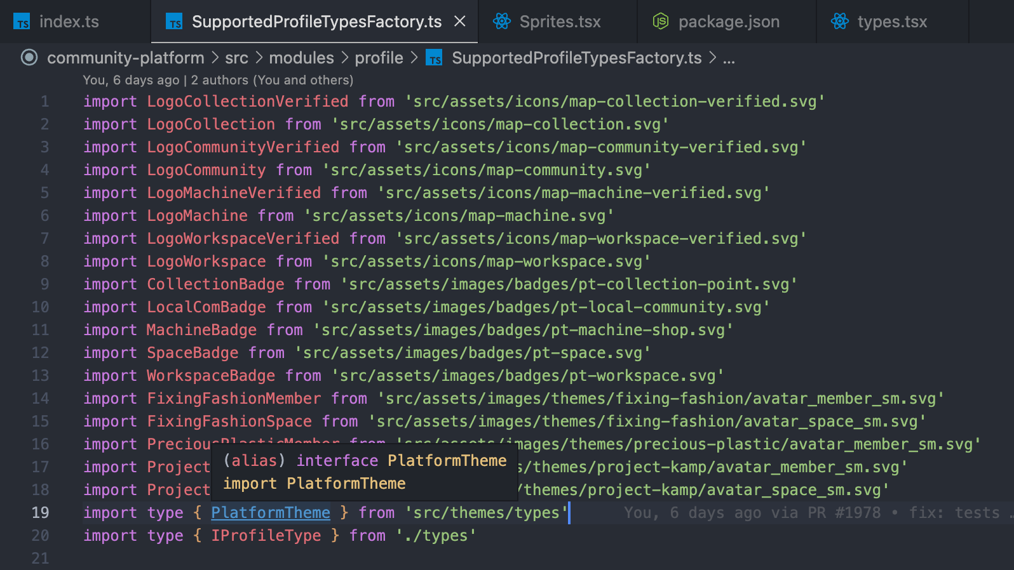Click the 'src/themes/types' path string
Screen dimensions: 1014x570
(486, 512)
